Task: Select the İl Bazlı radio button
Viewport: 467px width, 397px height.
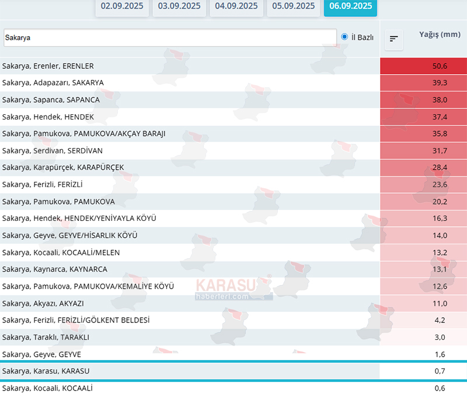Action: click(x=344, y=37)
